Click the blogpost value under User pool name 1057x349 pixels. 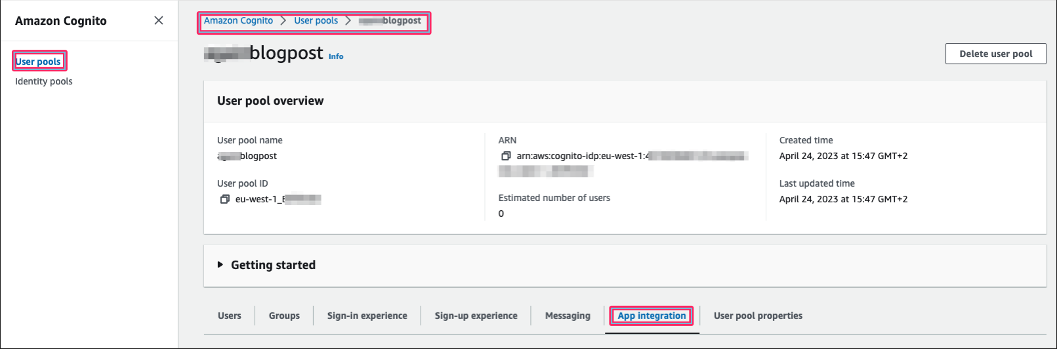coord(247,156)
